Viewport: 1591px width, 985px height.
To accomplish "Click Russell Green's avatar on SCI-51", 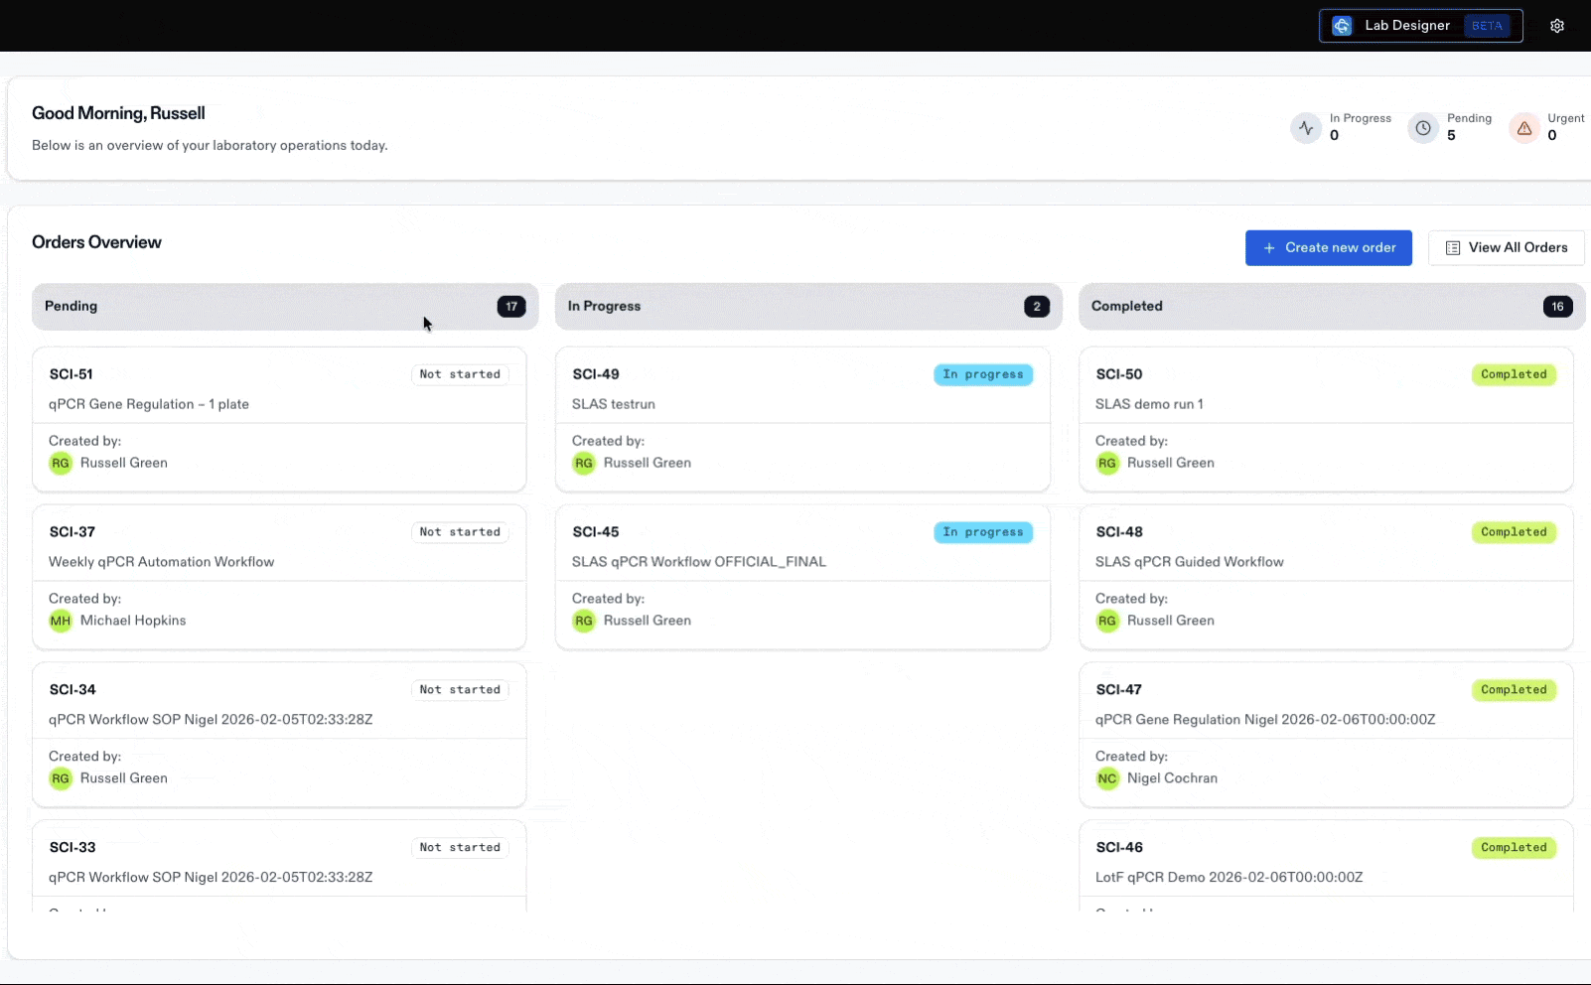I will click(61, 463).
